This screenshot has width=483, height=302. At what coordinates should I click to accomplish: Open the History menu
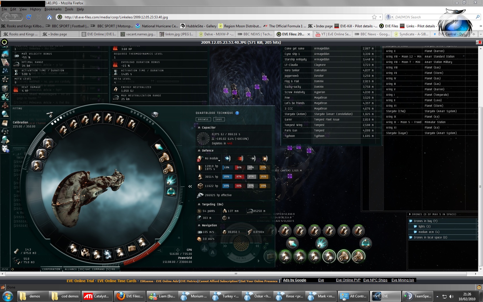tap(35, 9)
